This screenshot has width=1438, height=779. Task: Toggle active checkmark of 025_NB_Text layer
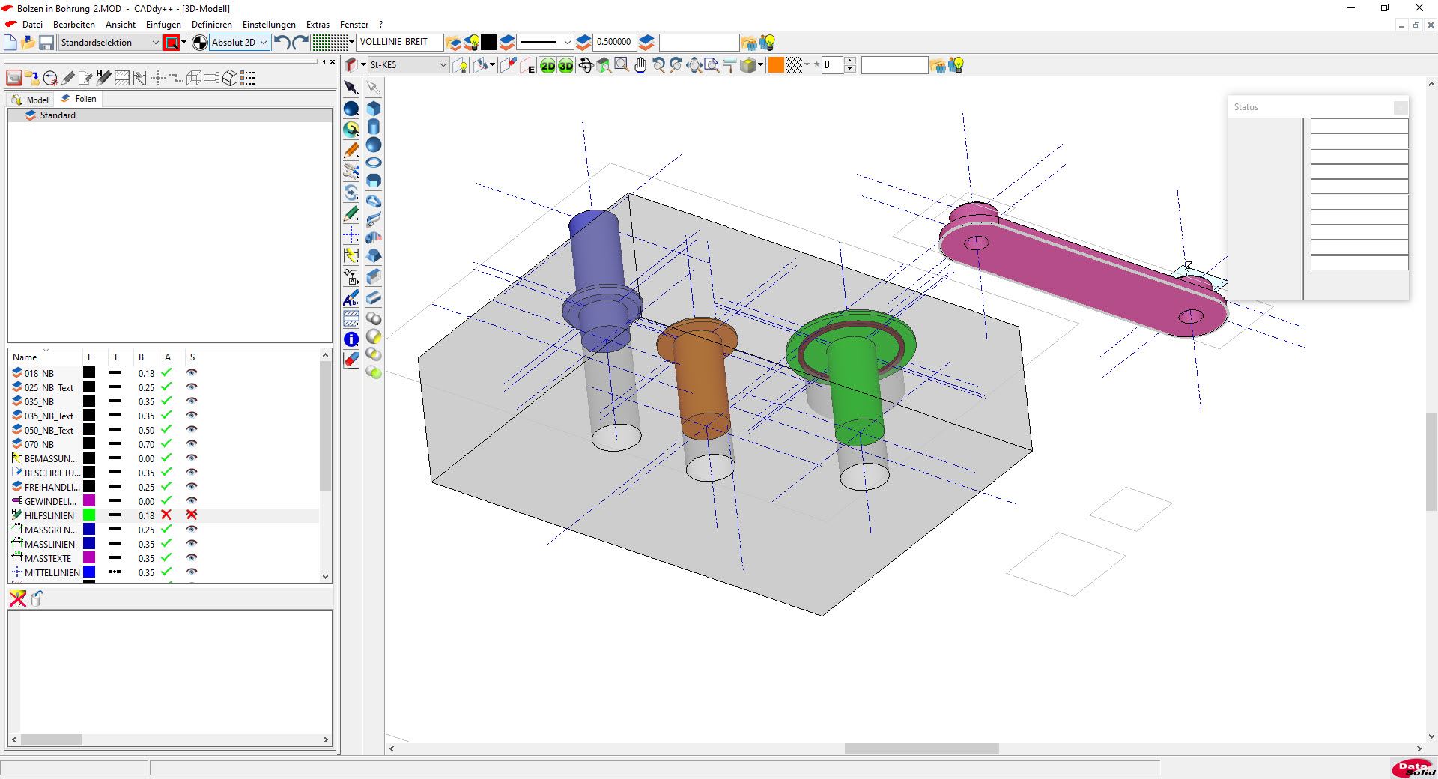(166, 387)
